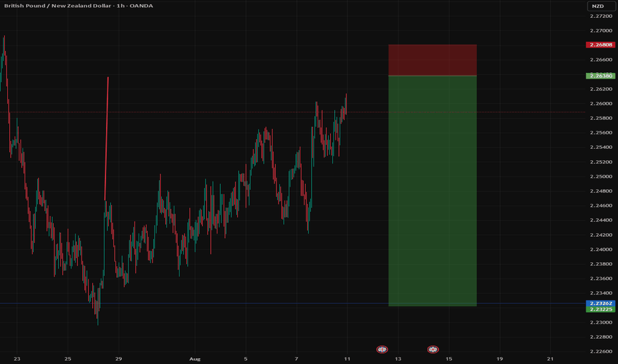The width and height of the screenshot is (618, 364).
Task: Click the 2.25800 price axis label
Action: (x=601, y=118)
